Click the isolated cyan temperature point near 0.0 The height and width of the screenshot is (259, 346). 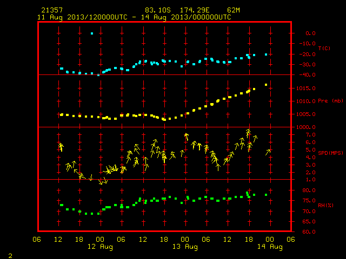click(x=92, y=33)
